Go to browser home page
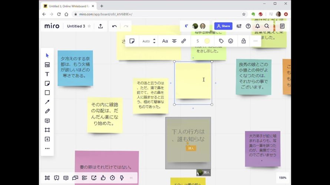Viewport: 330px width, 185px height. tap(66, 14)
